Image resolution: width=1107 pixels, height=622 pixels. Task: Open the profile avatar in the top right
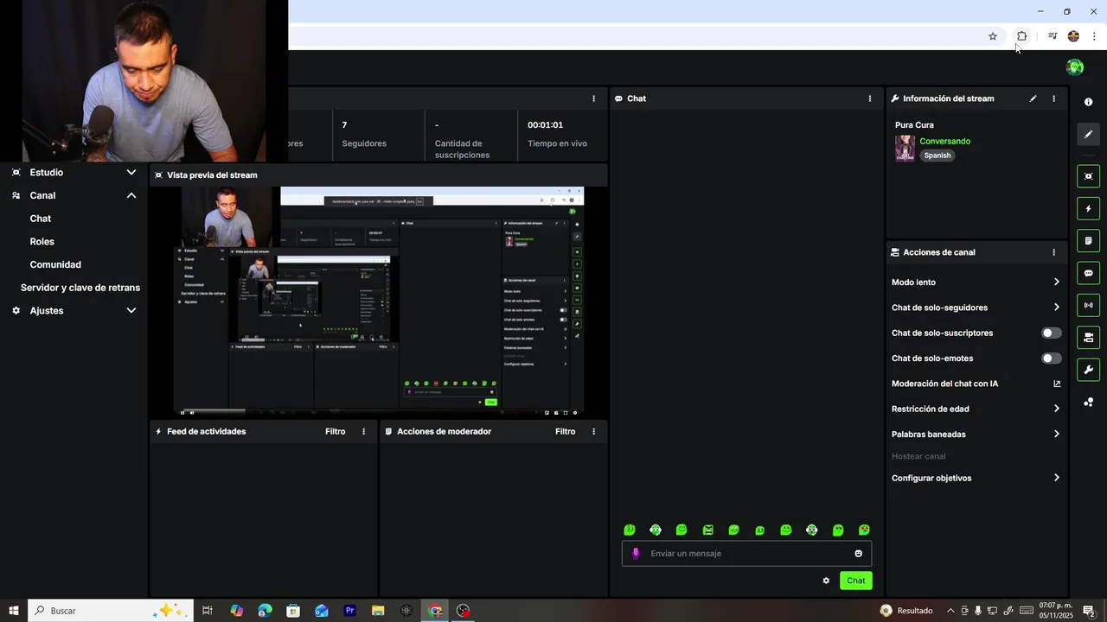[x=1075, y=67]
